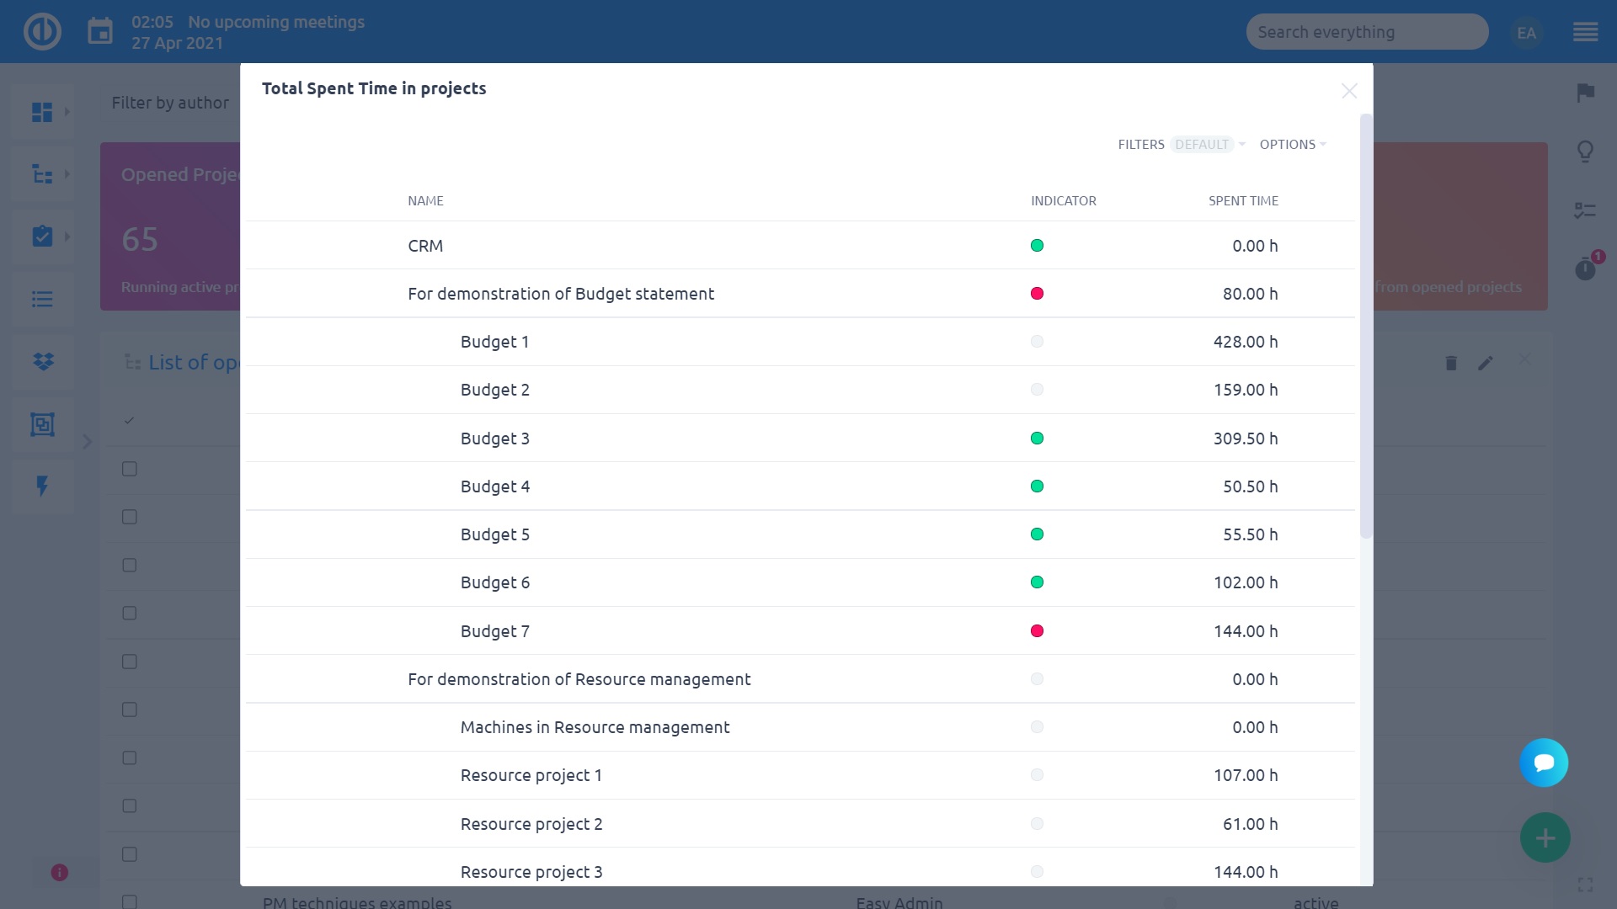Click the Search everything field
Screen dimensions: 1617x909
pyautogui.click(x=1366, y=32)
